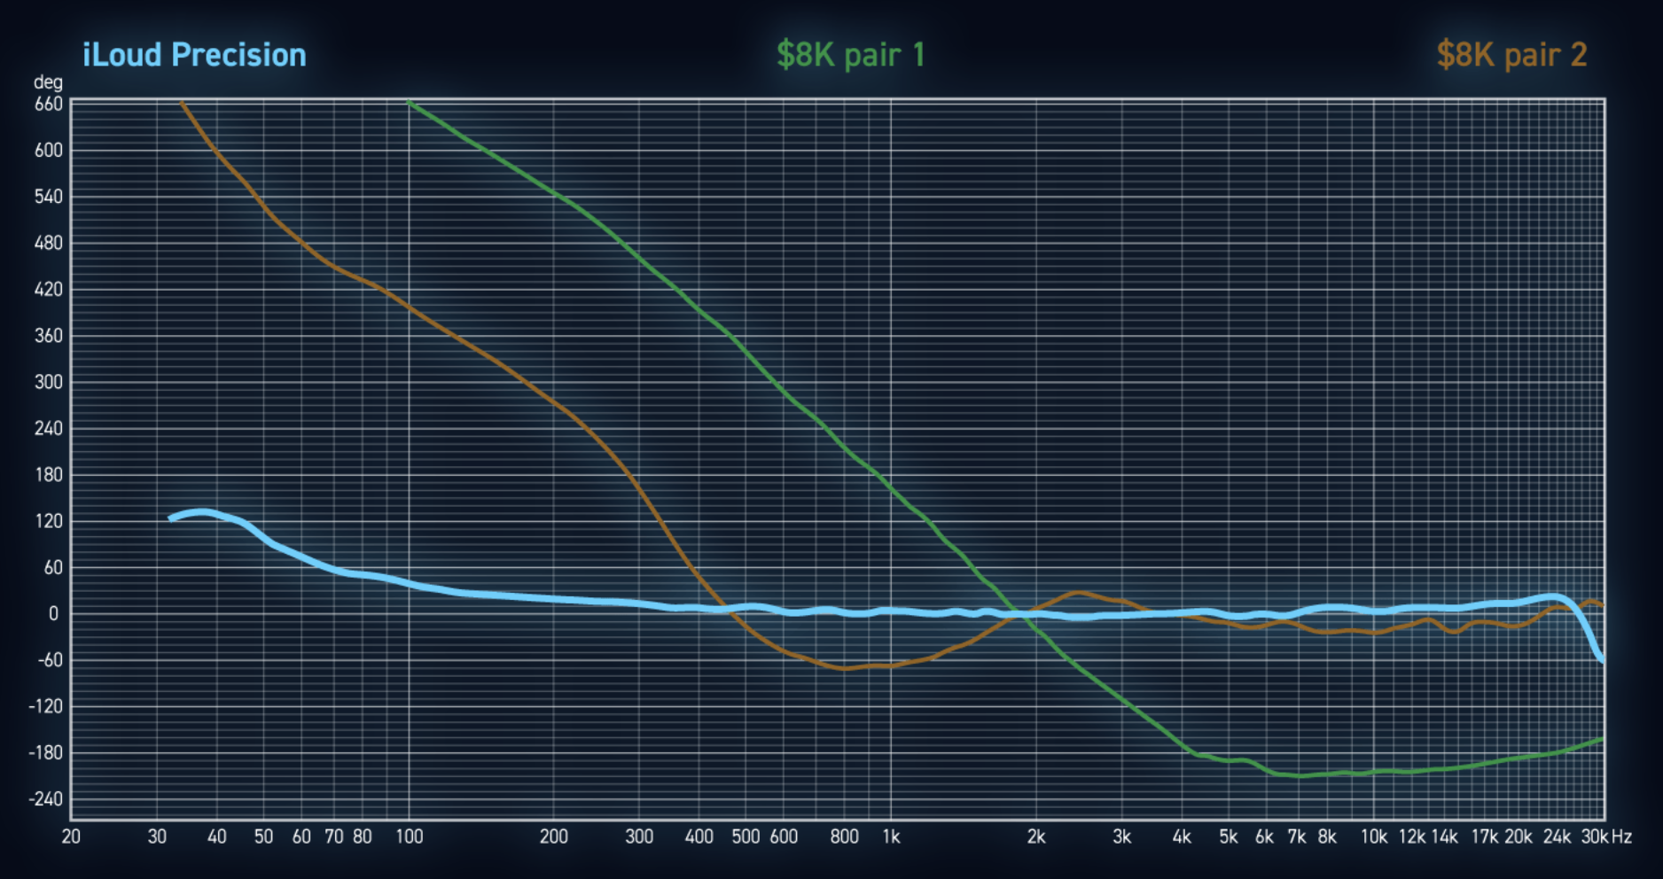
Task: Select the $8K pair 2 legend label
Action: coord(1511,55)
